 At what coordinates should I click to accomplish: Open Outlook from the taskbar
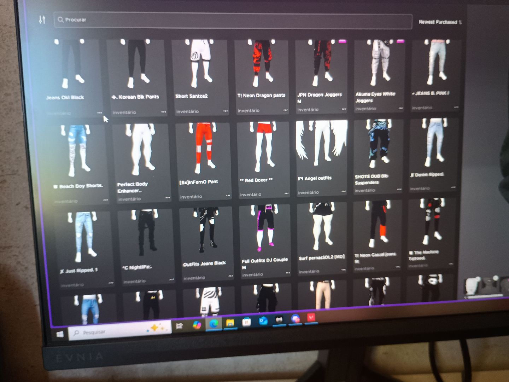pyautogui.click(x=263, y=321)
